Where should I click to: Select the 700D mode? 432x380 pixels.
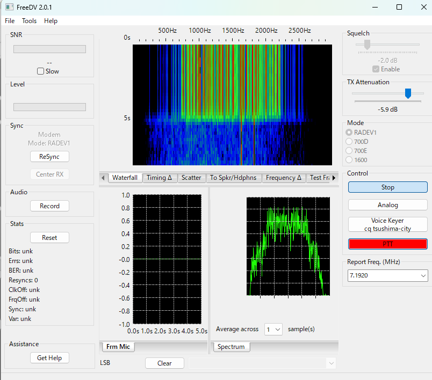[349, 142]
